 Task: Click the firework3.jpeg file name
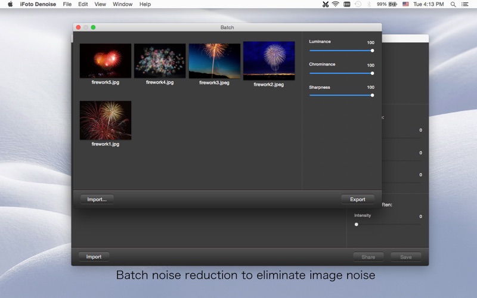pyautogui.click(x=214, y=83)
